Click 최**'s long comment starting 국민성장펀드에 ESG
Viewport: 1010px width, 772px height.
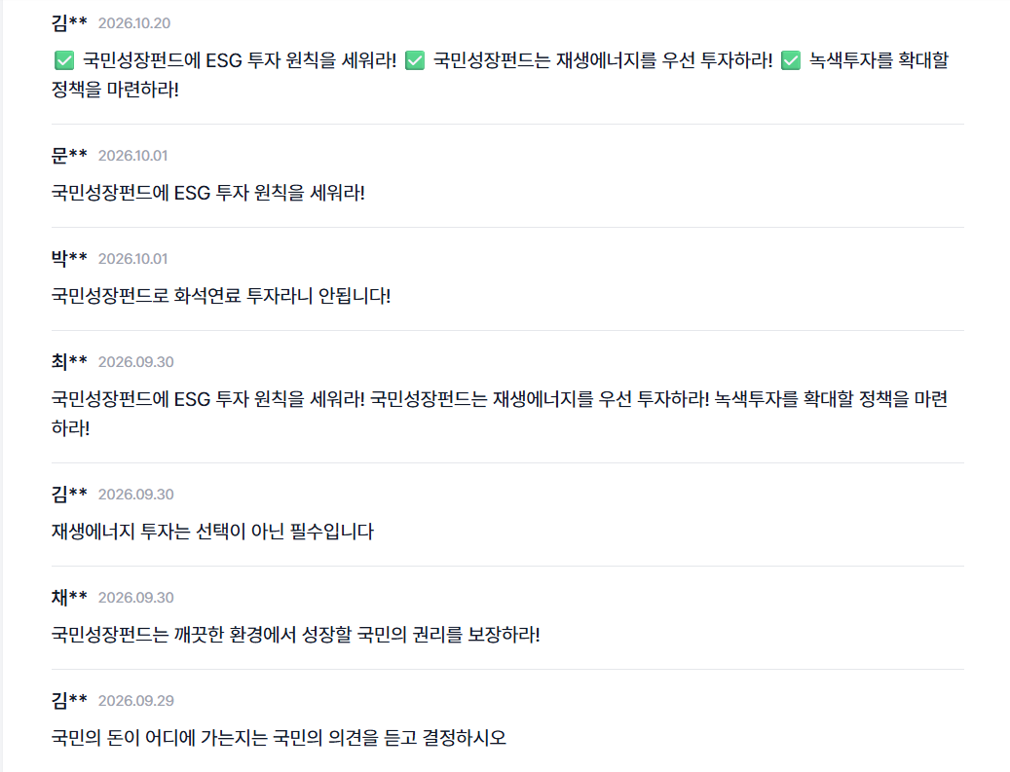click(500, 413)
